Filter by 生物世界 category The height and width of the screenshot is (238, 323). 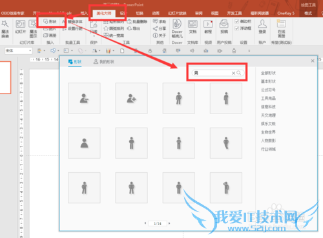click(x=268, y=132)
